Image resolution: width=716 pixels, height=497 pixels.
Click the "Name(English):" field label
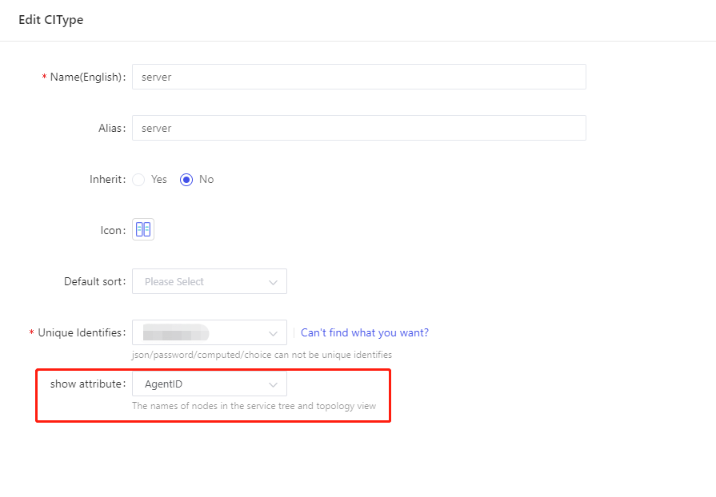(88, 77)
